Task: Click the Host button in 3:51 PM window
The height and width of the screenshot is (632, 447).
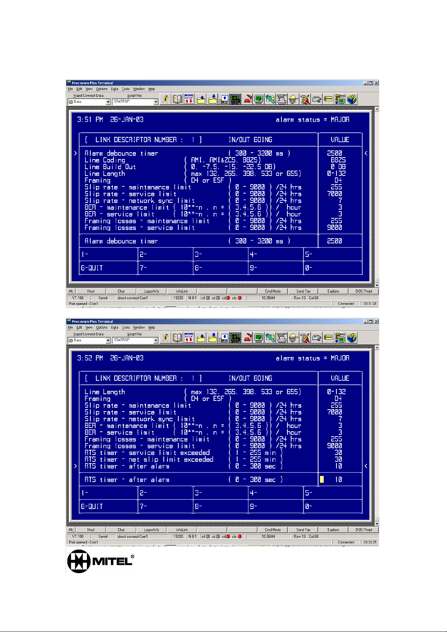Action: [x=91, y=291]
